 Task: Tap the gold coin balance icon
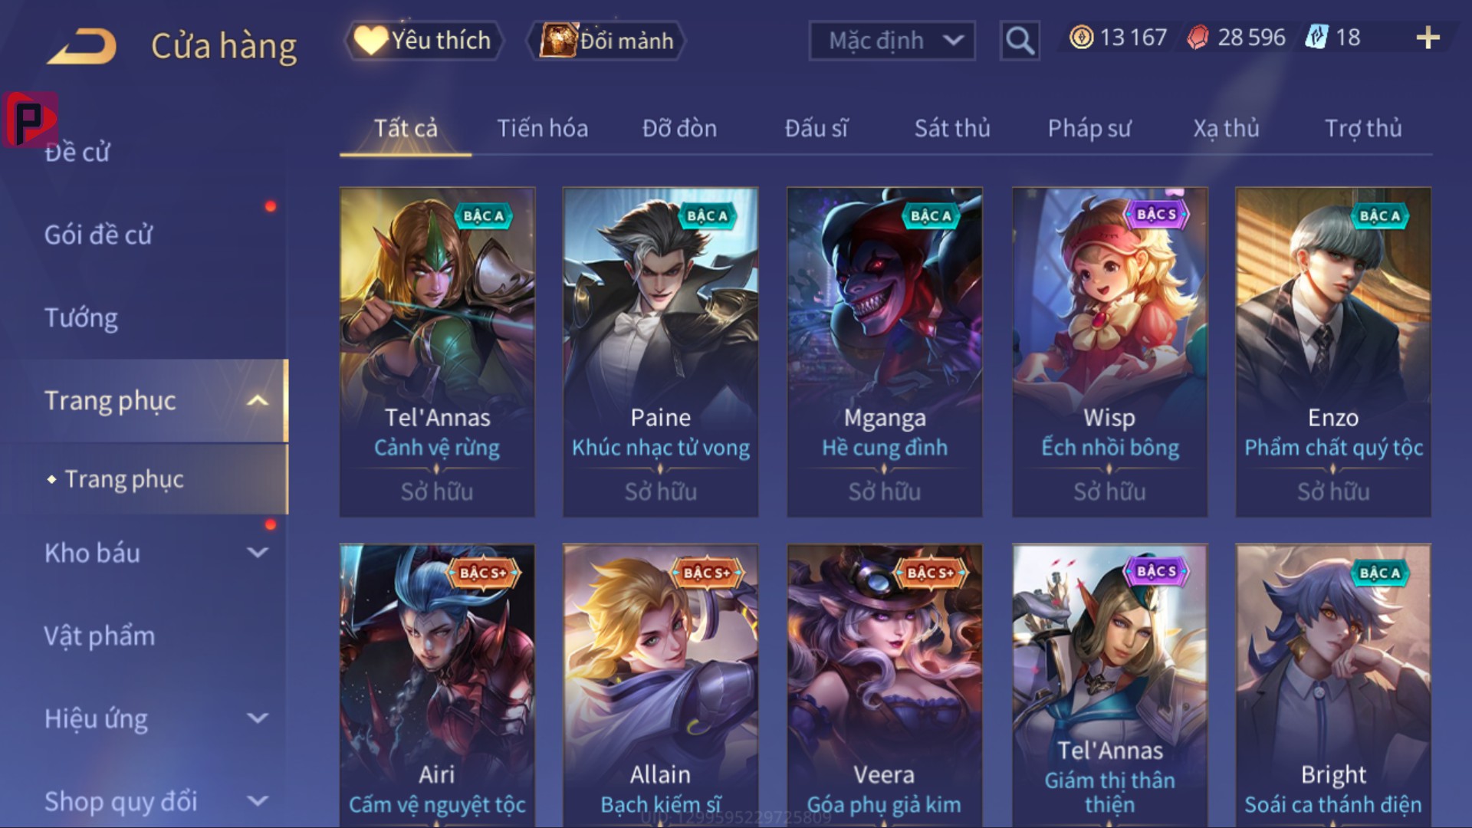[x=1081, y=38]
